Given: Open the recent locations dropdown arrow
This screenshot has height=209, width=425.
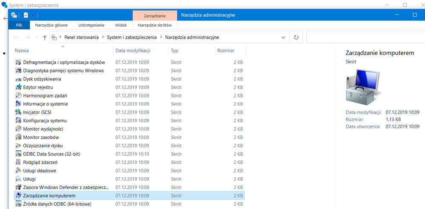Looking at the screenshot, I should point(37,38).
